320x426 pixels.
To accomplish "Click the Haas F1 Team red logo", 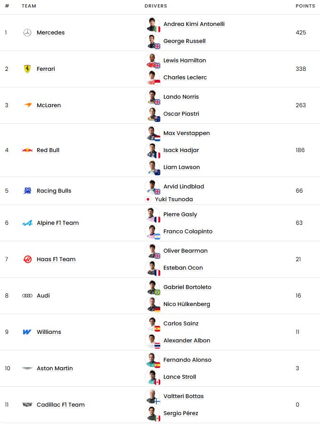I will click(27, 259).
